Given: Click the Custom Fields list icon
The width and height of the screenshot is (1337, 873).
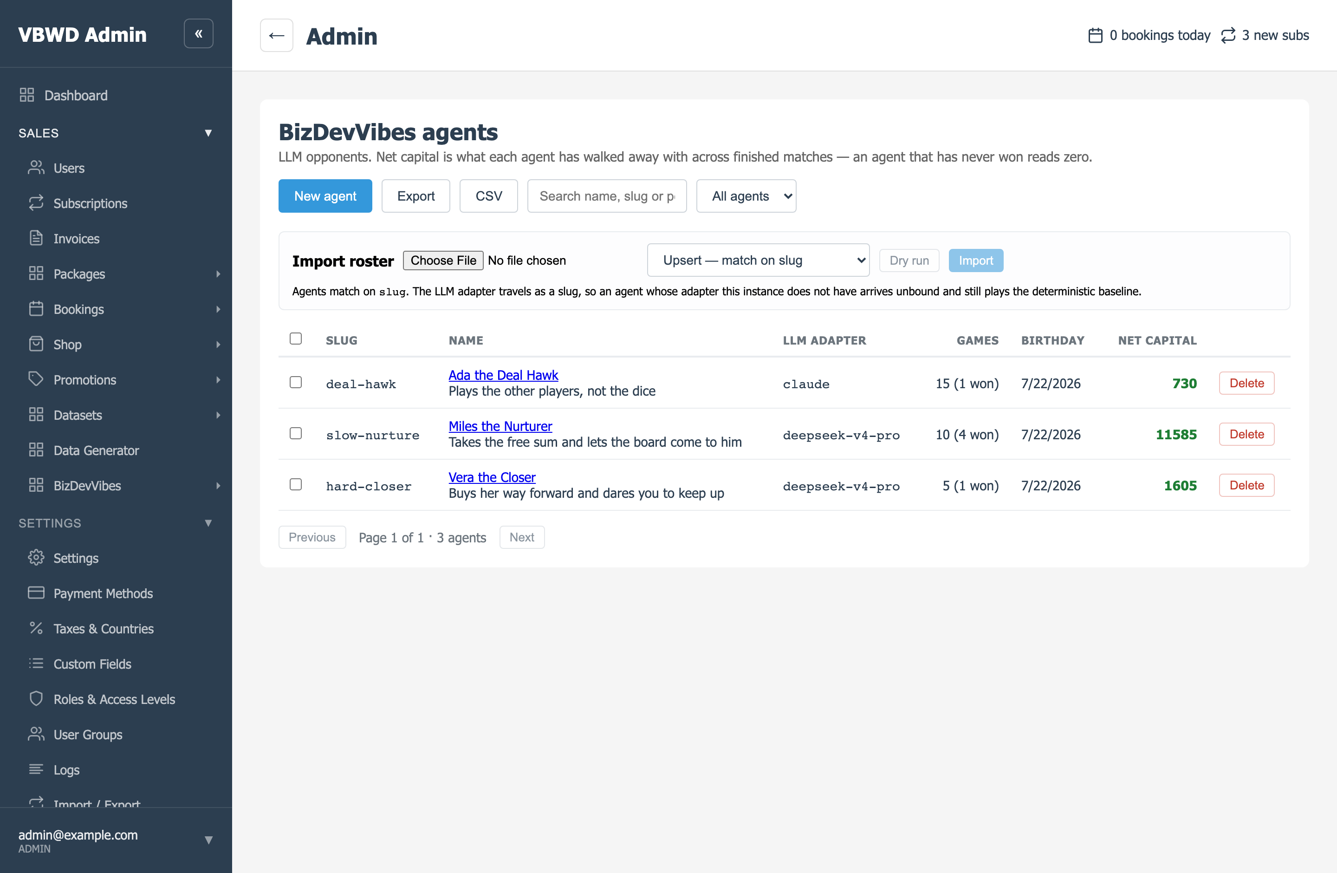Looking at the screenshot, I should (x=36, y=664).
